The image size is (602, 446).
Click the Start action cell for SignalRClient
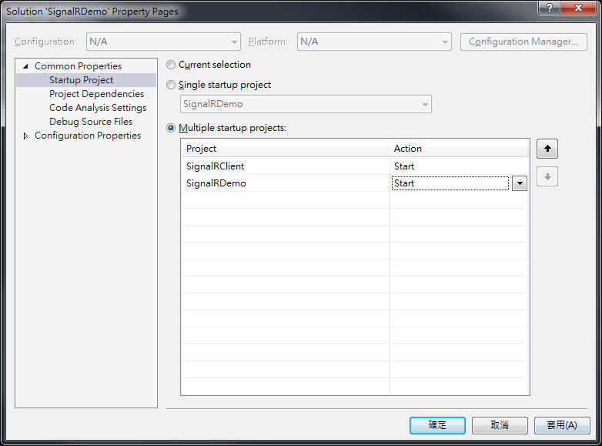point(459,166)
